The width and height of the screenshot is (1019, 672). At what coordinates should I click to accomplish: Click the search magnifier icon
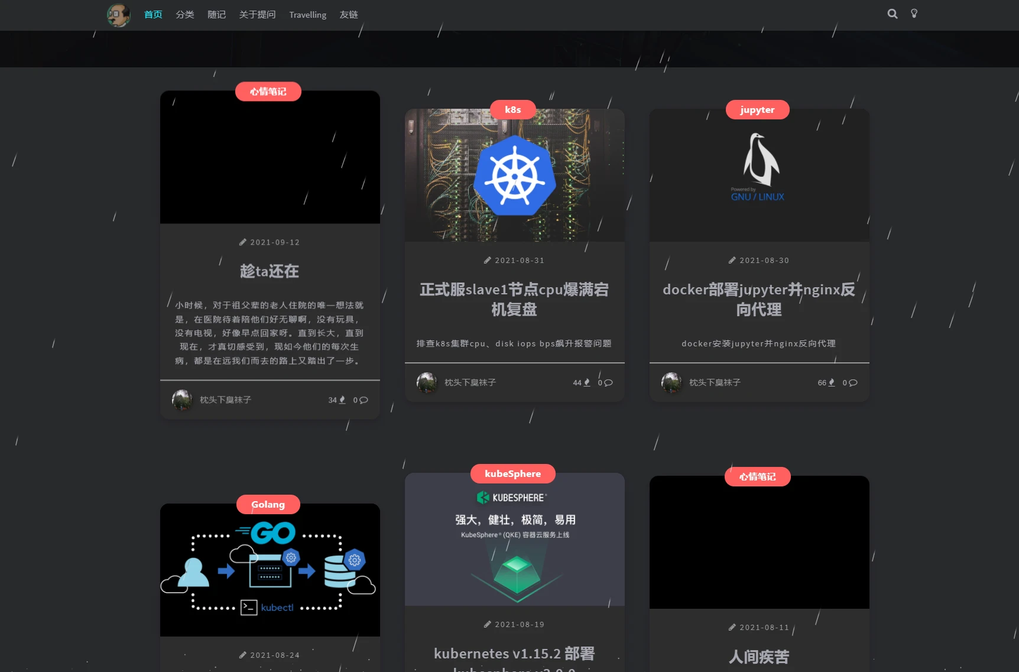(x=892, y=14)
